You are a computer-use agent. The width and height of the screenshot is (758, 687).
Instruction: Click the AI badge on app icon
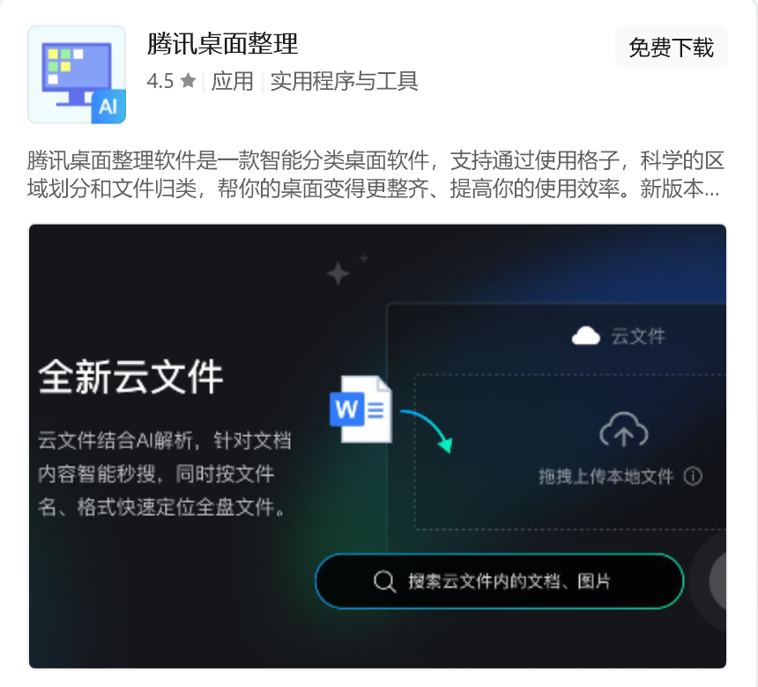pos(108,107)
